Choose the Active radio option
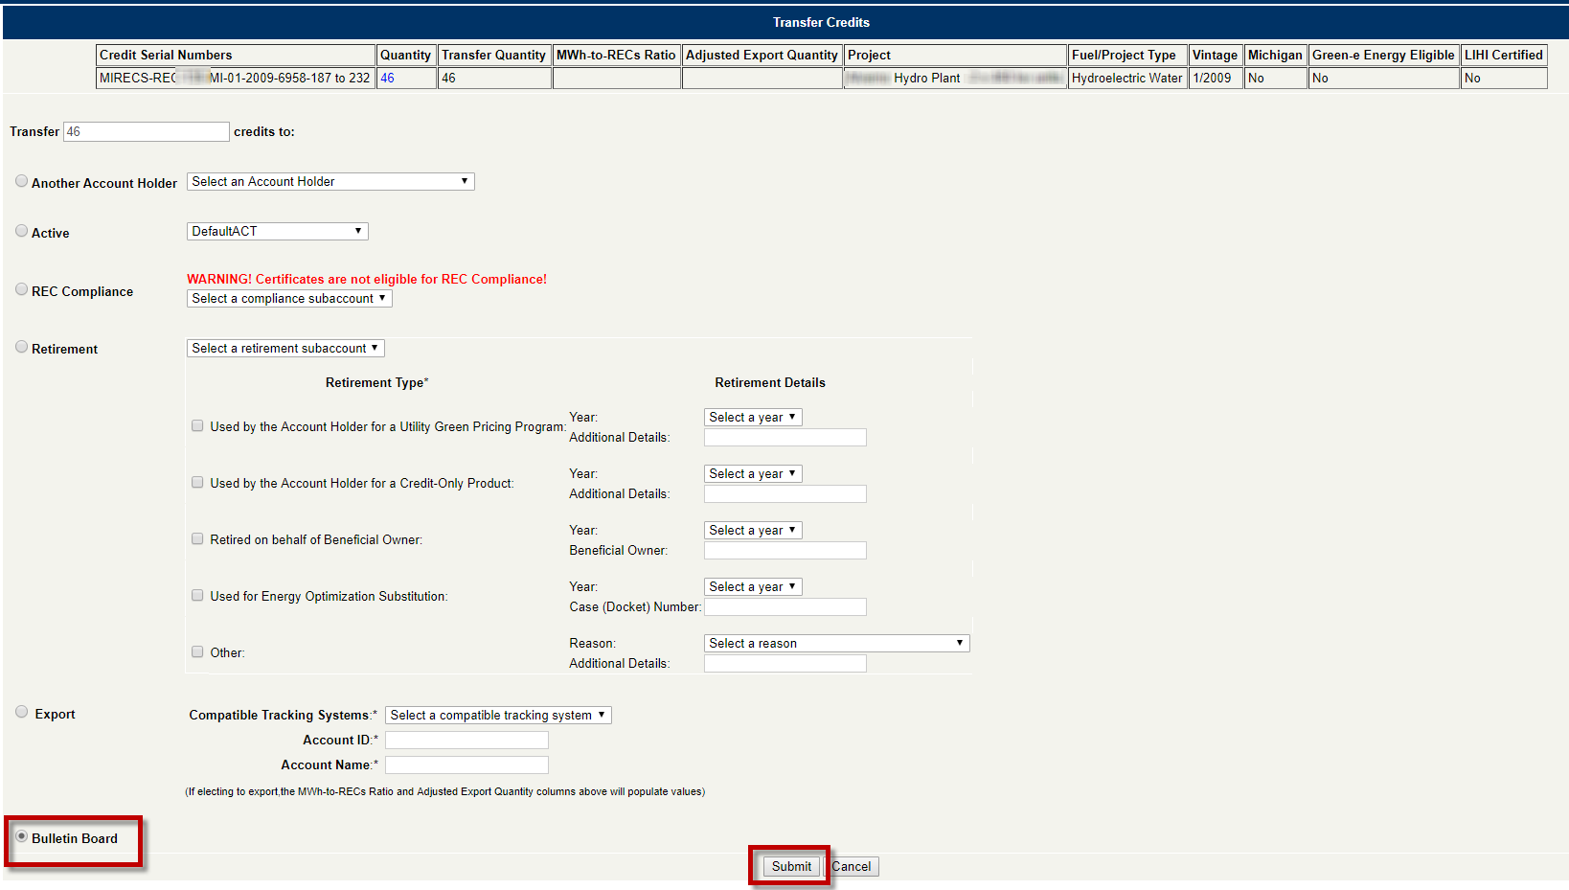Image resolution: width=1569 pixels, height=890 pixels. click(21, 231)
